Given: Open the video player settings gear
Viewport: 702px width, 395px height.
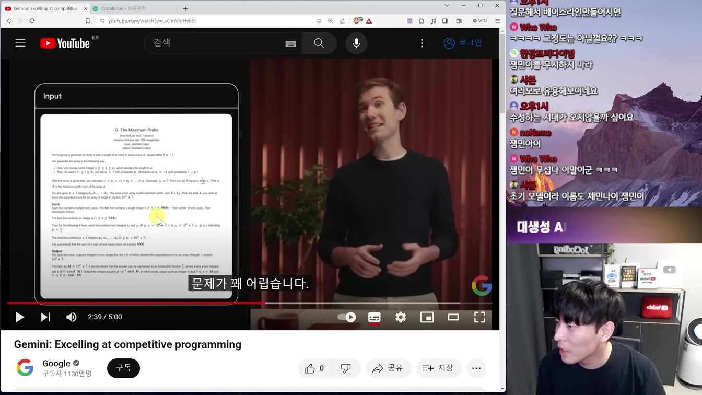Looking at the screenshot, I should (x=401, y=317).
